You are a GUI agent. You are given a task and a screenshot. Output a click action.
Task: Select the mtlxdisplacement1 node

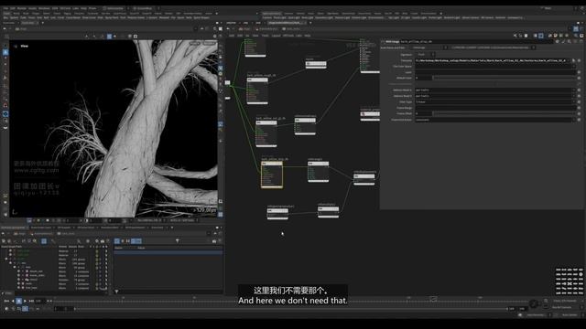coord(364,178)
